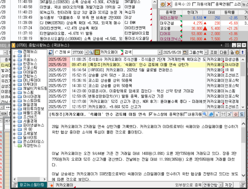Open news window settings gear icon
The height and width of the screenshot is (189, 248).
tap(237, 52)
